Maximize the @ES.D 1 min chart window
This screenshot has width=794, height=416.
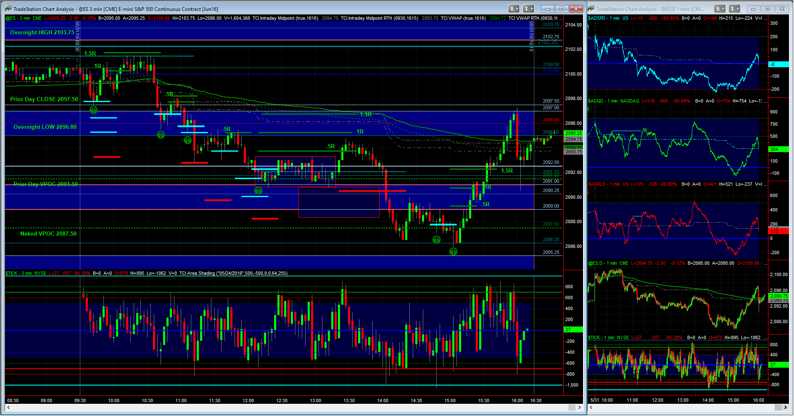[x=768, y=8]
